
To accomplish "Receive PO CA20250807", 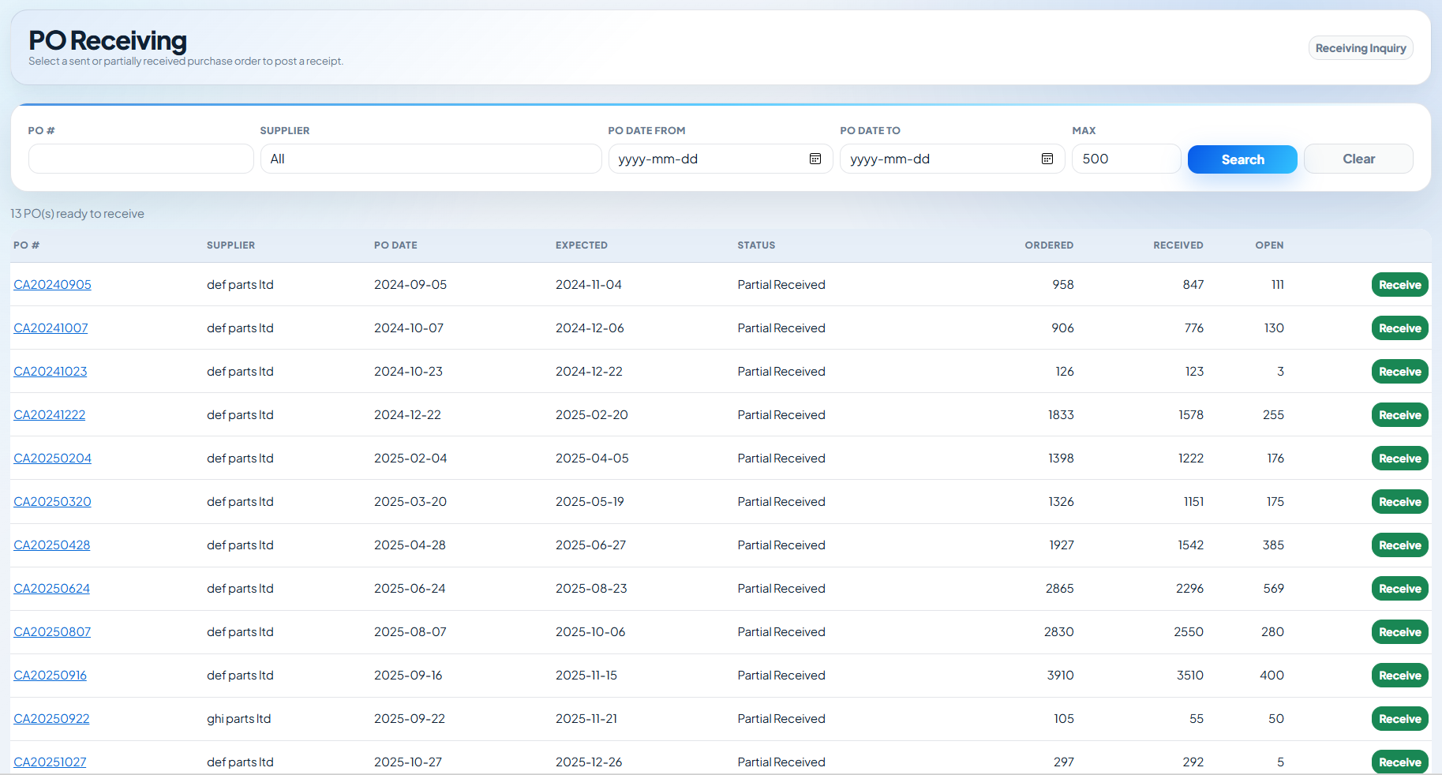I will coord(1400,632).
